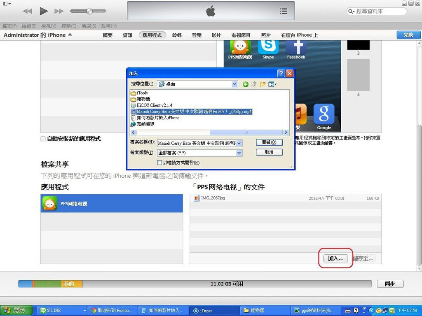Select the 雜物櫃 folder

(x=140, y=99)
